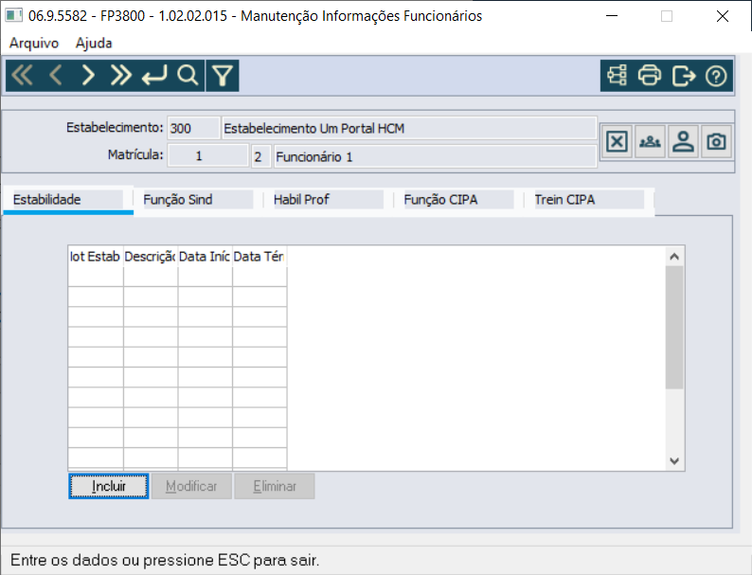
Task: Click the exit door icon
Action: pos(684,76)
